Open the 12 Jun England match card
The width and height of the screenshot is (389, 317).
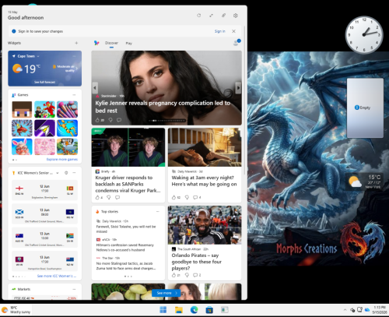coord(44,190)
